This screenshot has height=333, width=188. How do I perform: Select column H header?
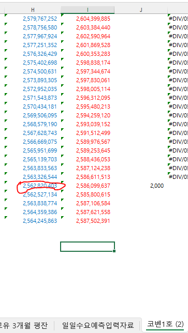tap(33, 10)
